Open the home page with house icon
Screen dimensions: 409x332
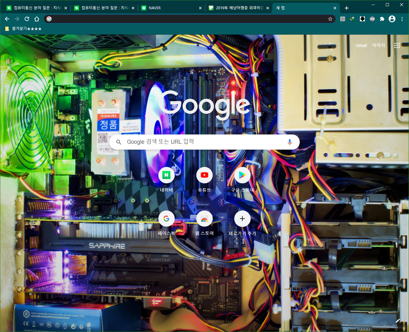click(37, 19)
